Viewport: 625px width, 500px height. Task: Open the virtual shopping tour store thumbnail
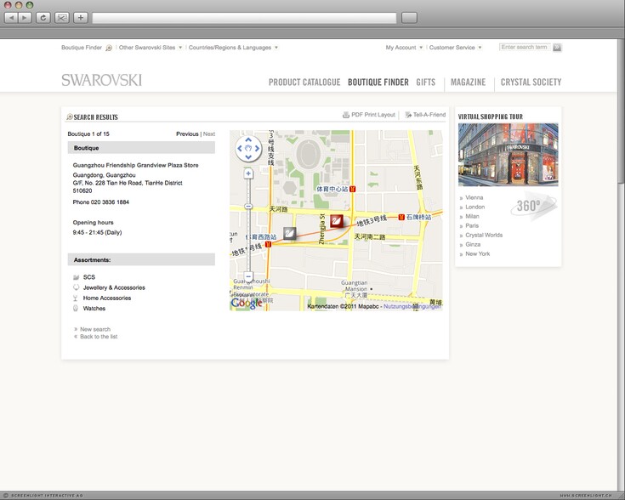(509, 155)
